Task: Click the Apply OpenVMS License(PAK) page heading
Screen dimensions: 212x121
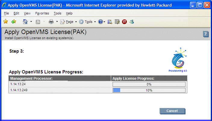Action: 45,32
